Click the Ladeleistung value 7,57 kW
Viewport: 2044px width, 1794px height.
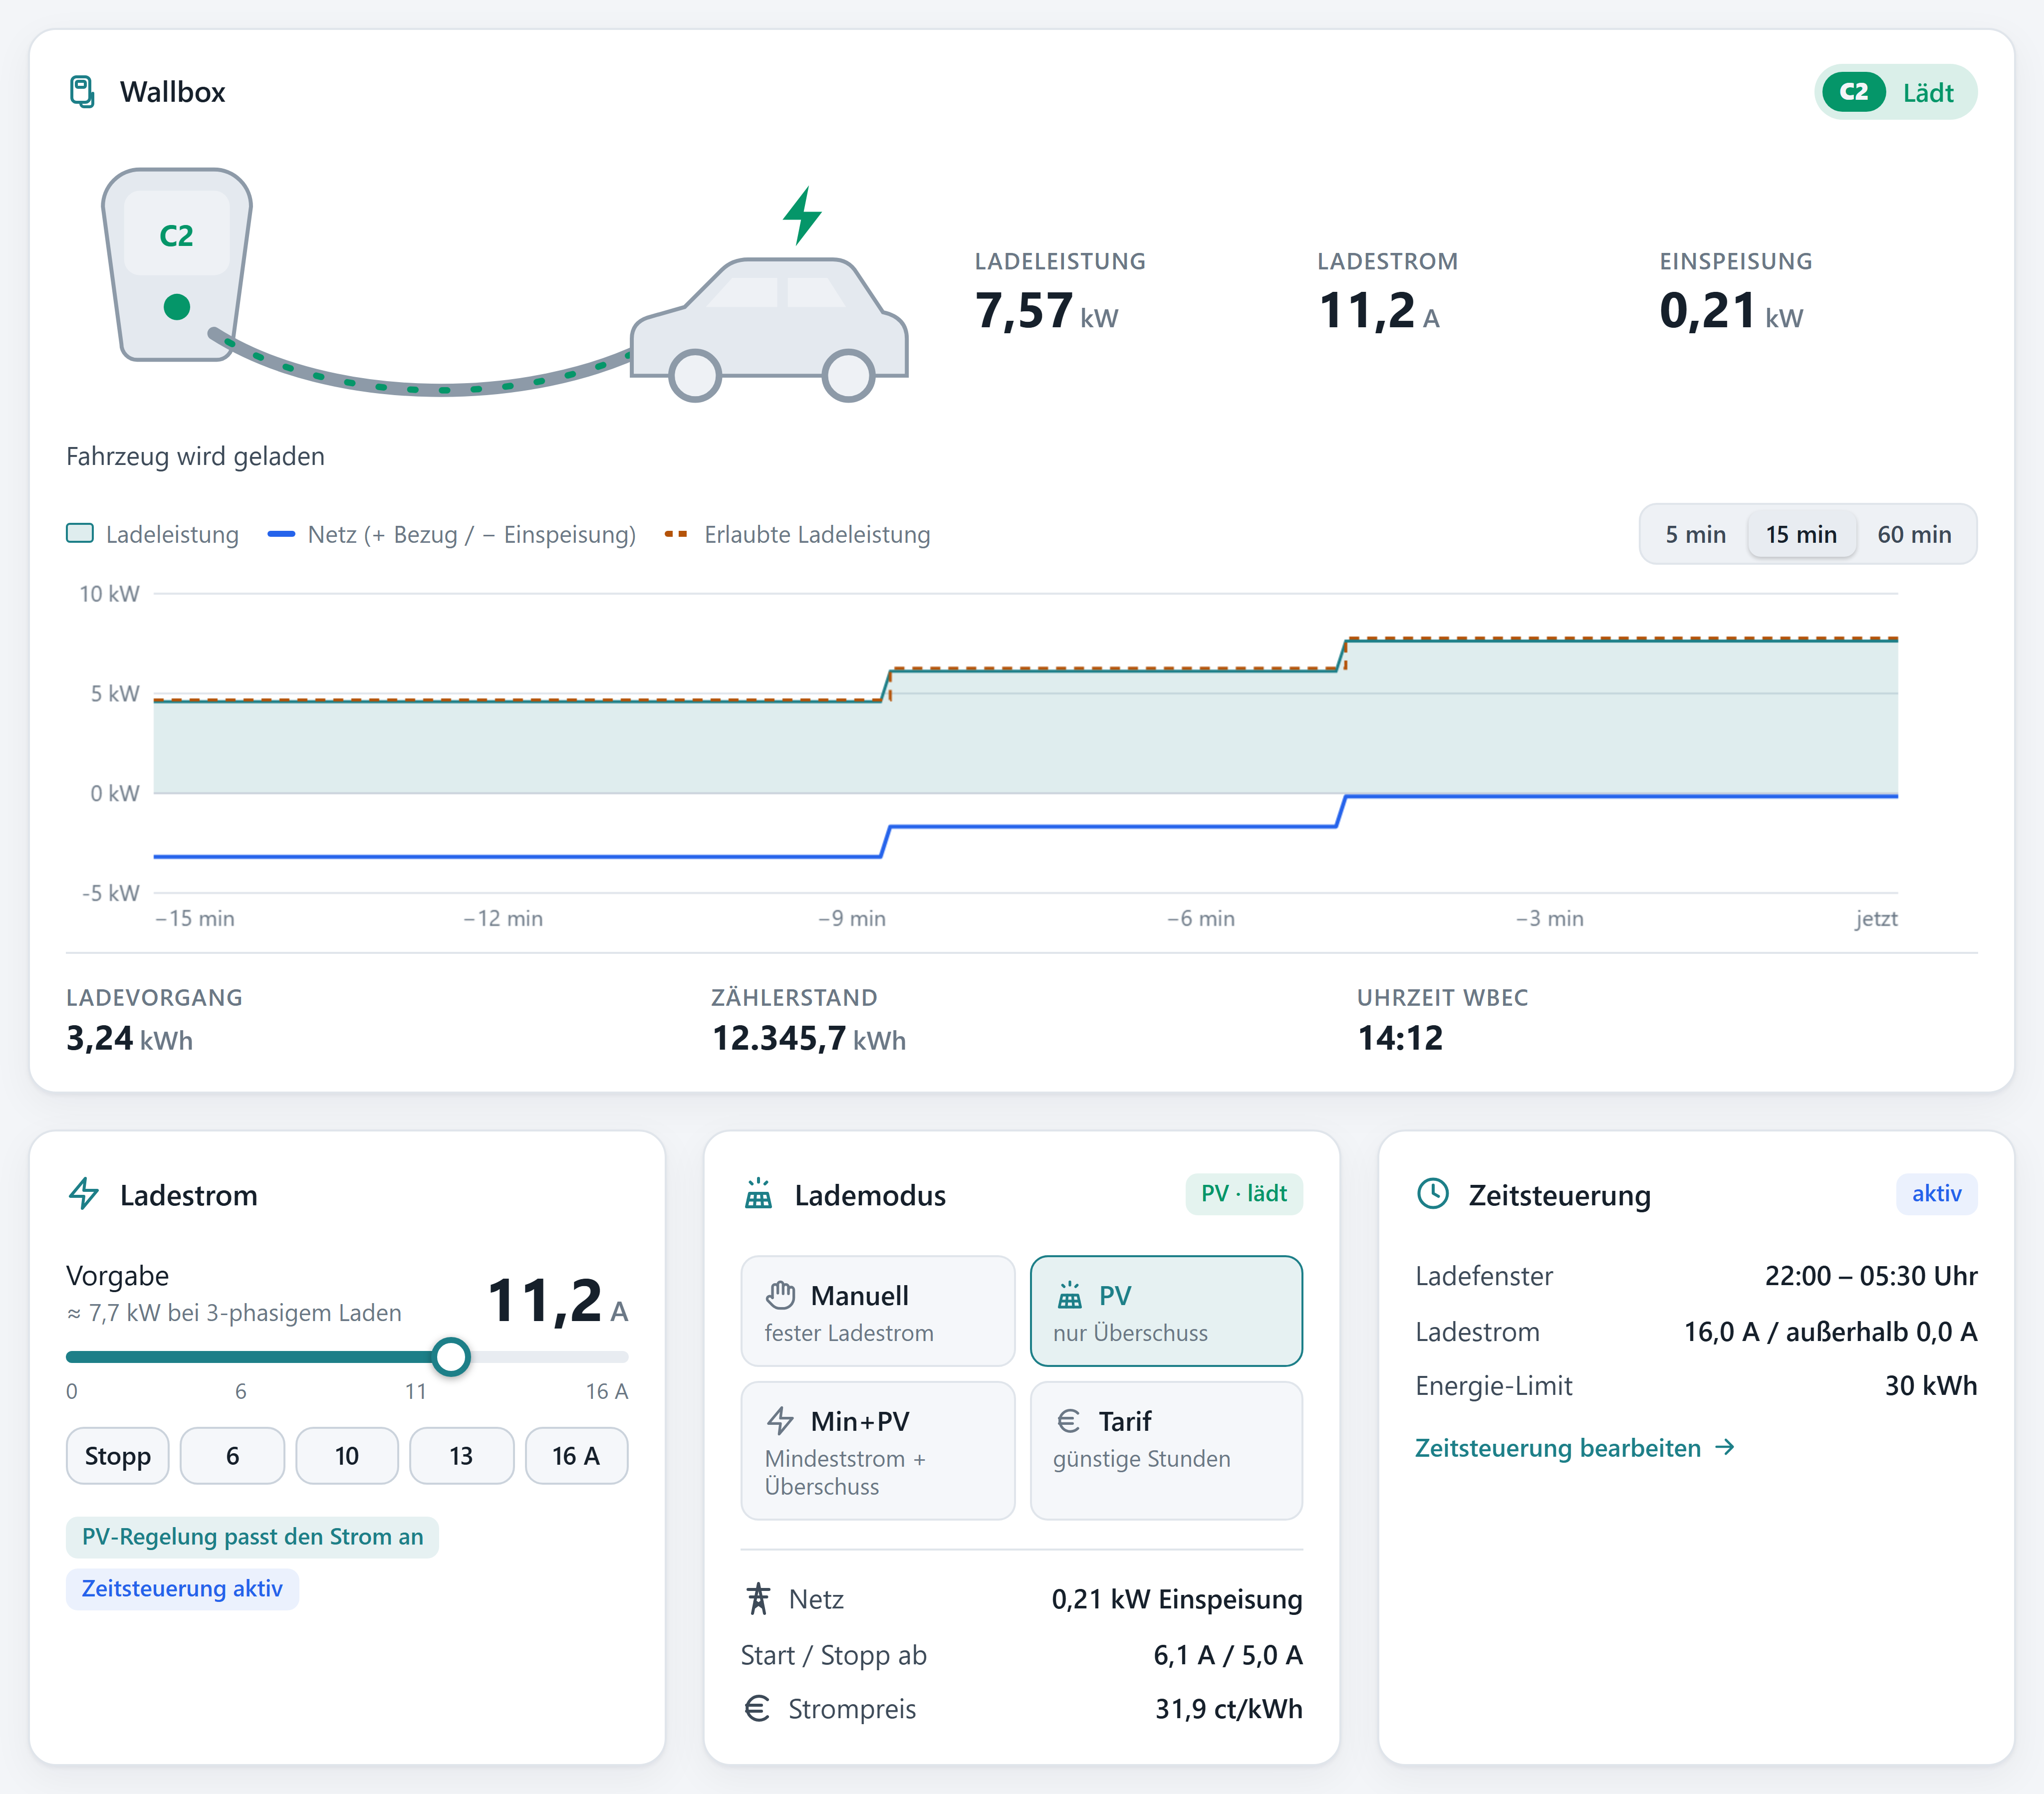click(x=1047, y=310)
